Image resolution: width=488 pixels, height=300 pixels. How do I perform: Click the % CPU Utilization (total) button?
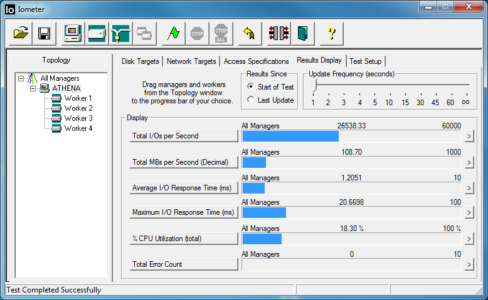(184, 239)
